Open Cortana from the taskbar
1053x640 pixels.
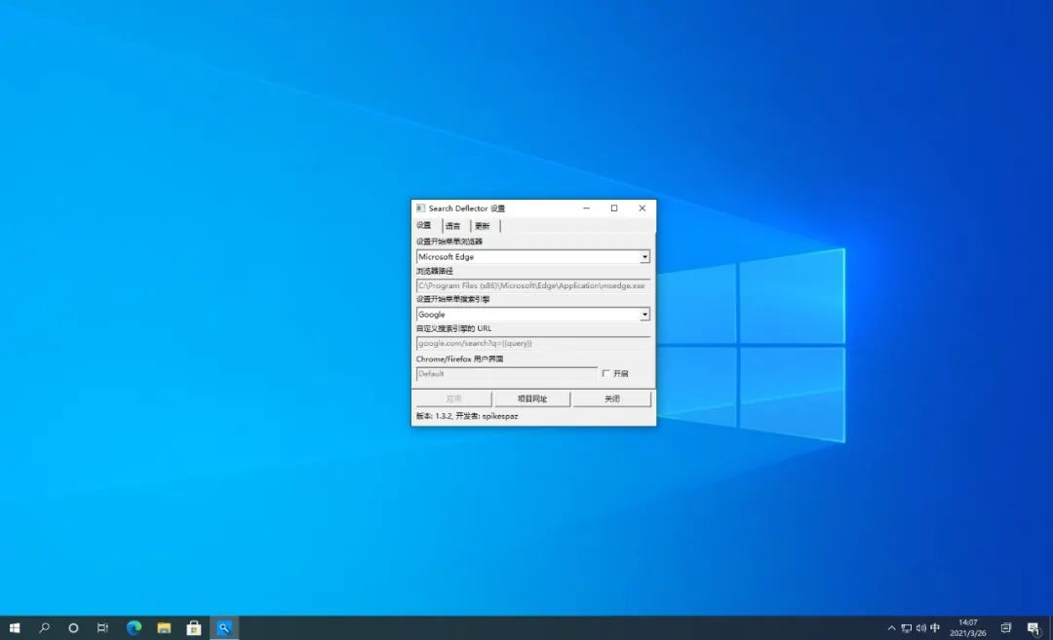[x=73, y=628]
